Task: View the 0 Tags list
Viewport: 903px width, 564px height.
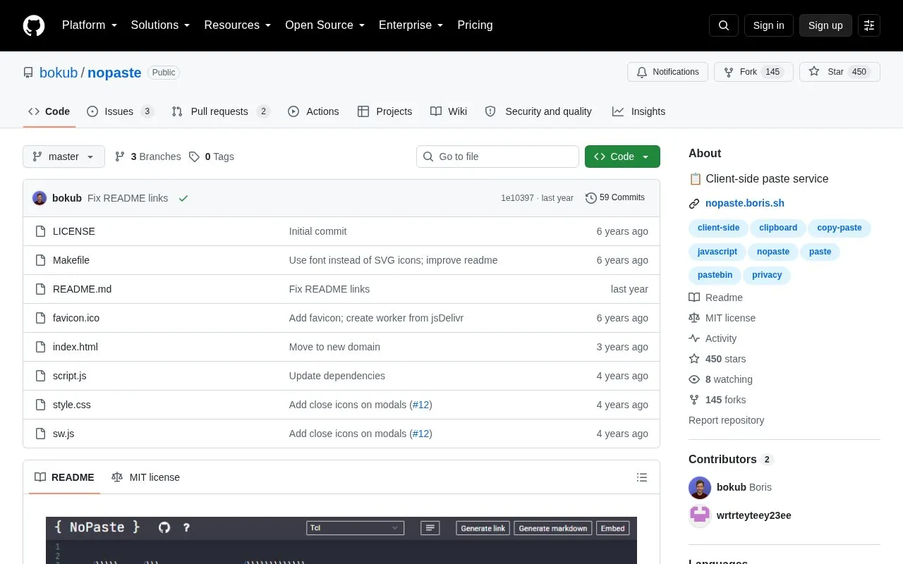Action: [212, 157]
